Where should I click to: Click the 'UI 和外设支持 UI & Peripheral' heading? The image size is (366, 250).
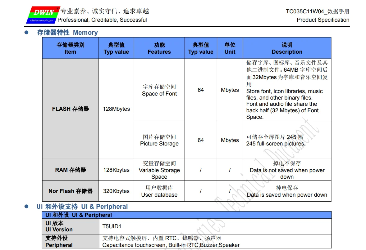click(x=82, y=207)
